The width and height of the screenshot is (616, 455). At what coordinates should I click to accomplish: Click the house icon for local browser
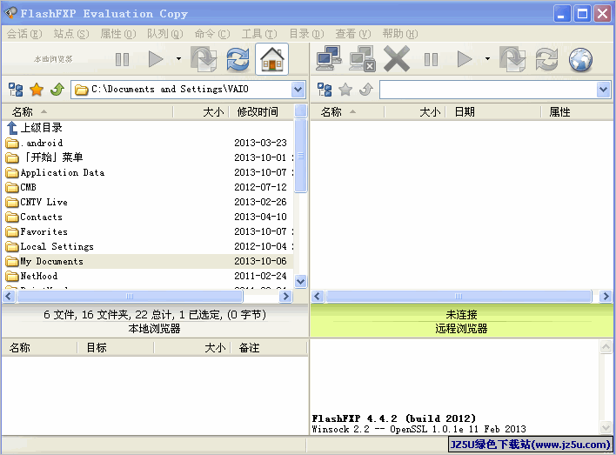pos(271,59)
